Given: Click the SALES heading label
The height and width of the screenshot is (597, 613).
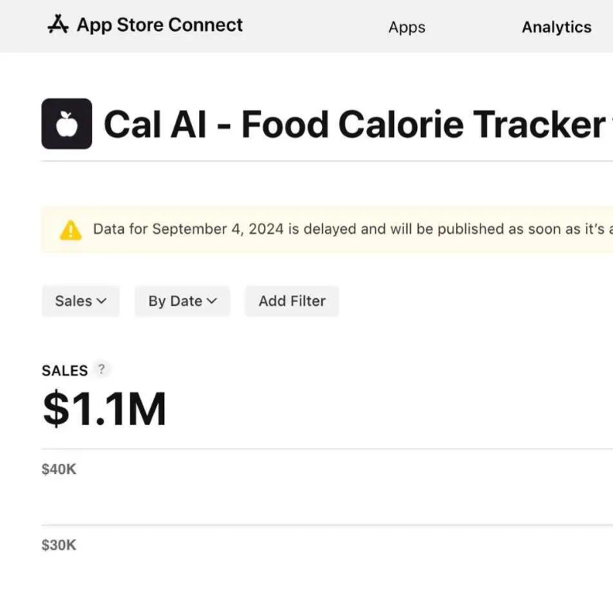Looking at the screenshot, I should point(64,370).
